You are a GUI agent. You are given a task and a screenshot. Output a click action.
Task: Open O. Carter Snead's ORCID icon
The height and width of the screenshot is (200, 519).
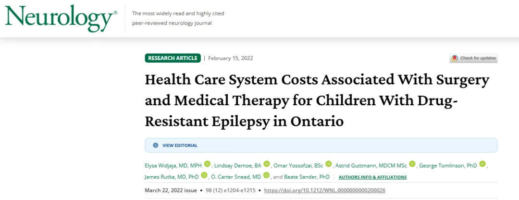267,176
